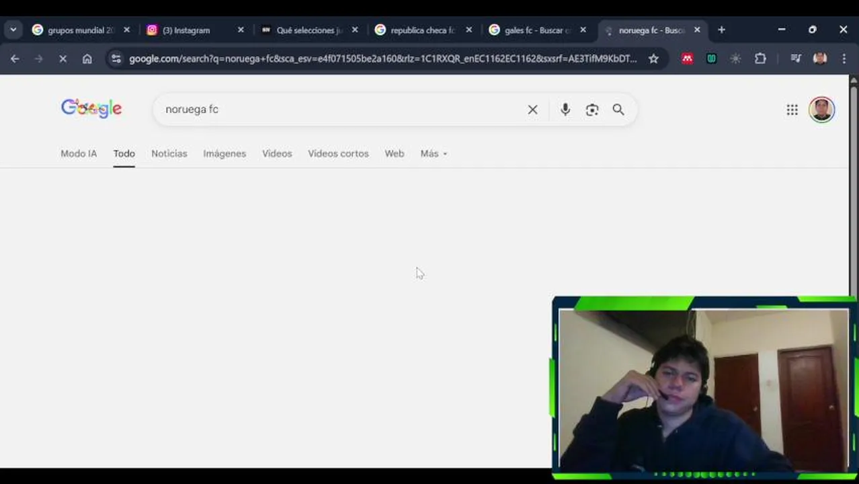This screenshot has width=859, height=484.
Task: Stop loading the page
Action: (63, 59)
